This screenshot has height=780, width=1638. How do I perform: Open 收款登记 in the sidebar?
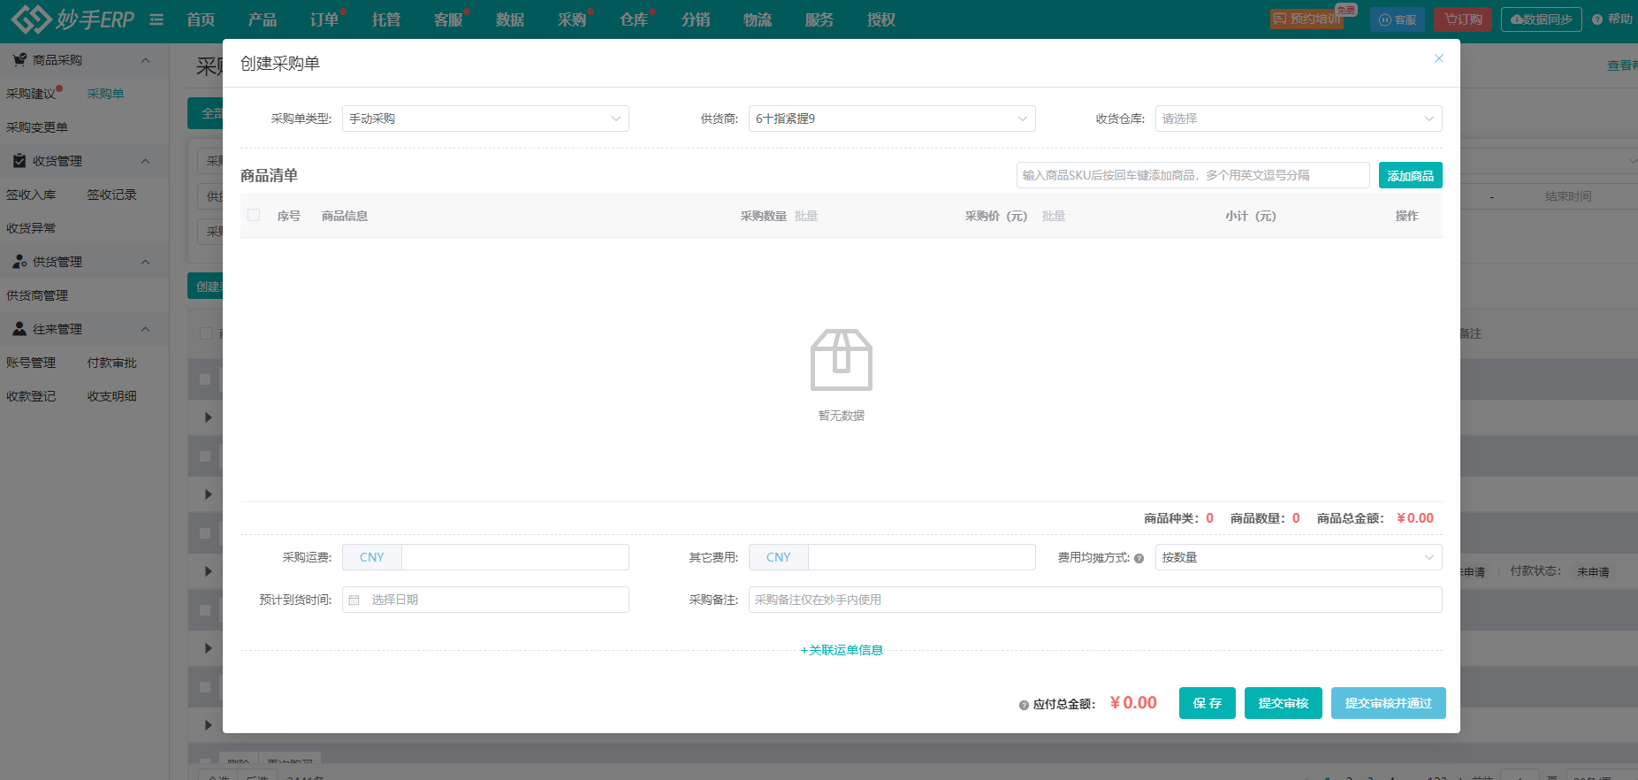(x=31, y=396)
